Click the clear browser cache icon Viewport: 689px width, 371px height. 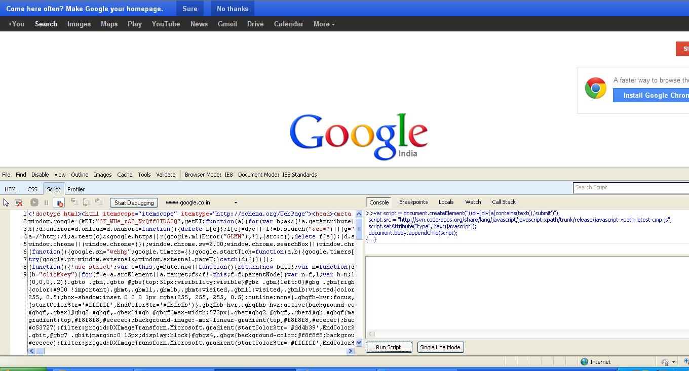19,202
